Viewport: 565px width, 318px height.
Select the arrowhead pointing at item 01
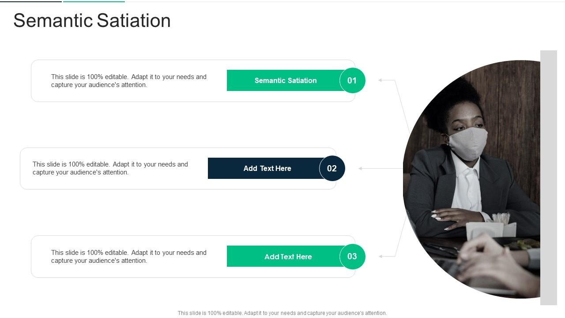point(380,80)
